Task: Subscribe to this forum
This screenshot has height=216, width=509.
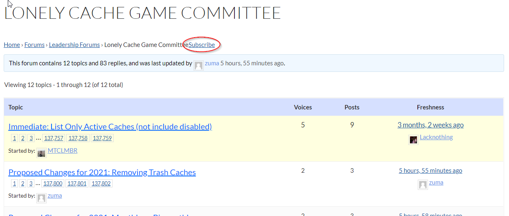Action: click(x=202, y=45)
